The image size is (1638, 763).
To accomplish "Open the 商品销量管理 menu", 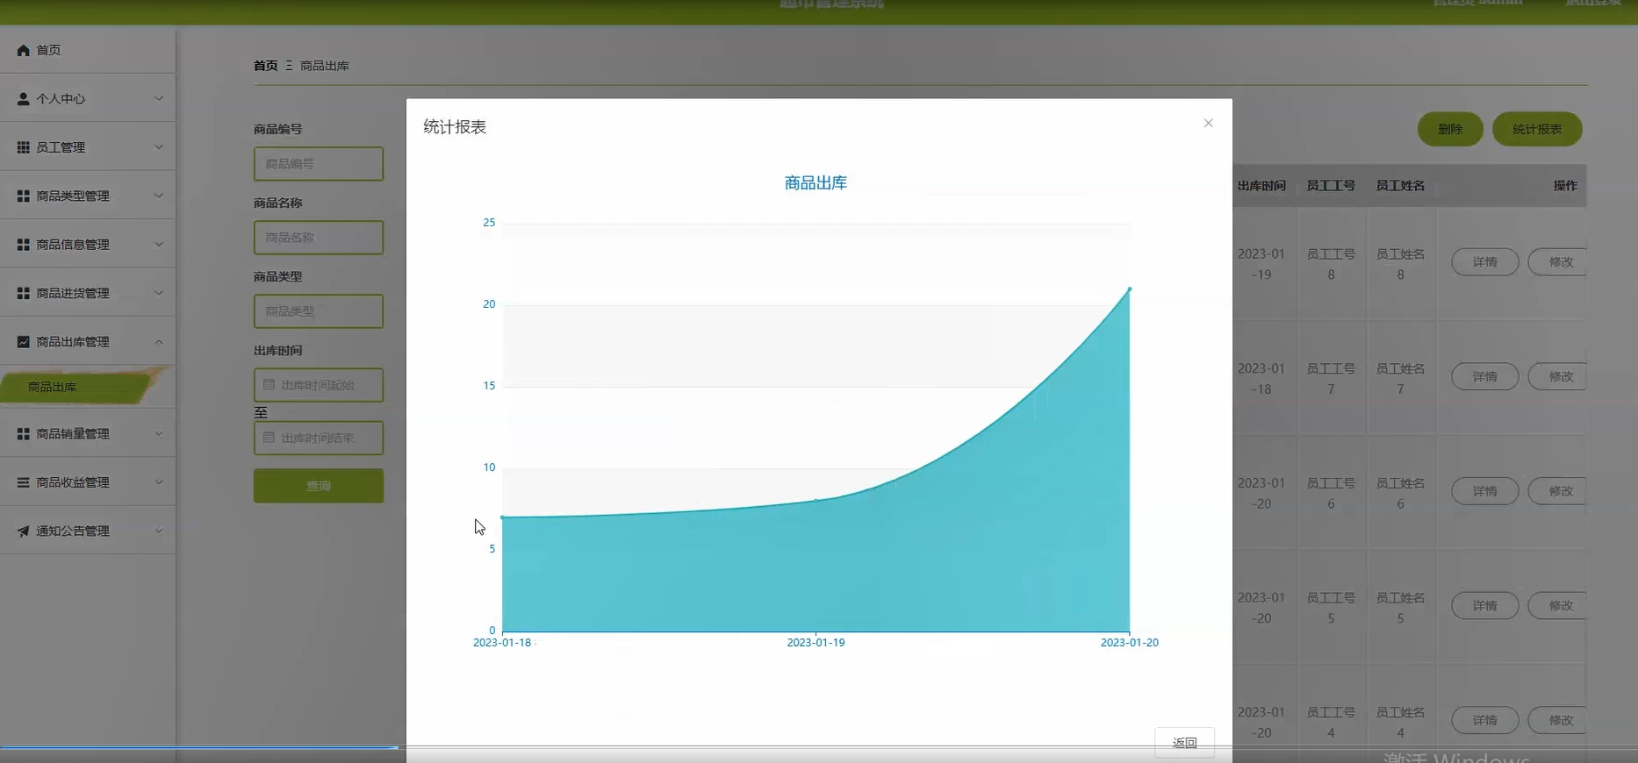I will [88, 433].
